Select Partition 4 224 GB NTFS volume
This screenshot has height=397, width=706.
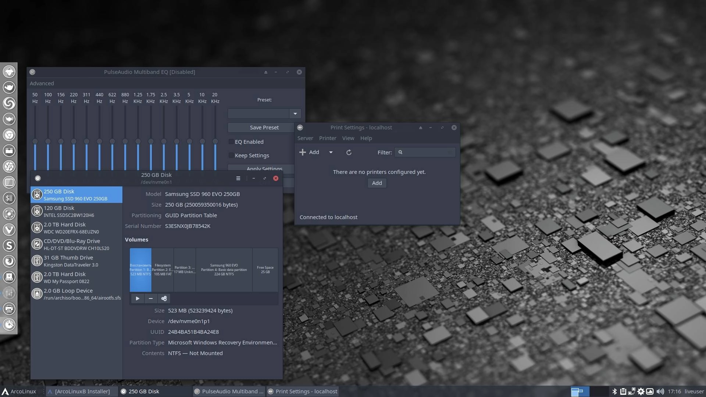[x=224, y=270]
